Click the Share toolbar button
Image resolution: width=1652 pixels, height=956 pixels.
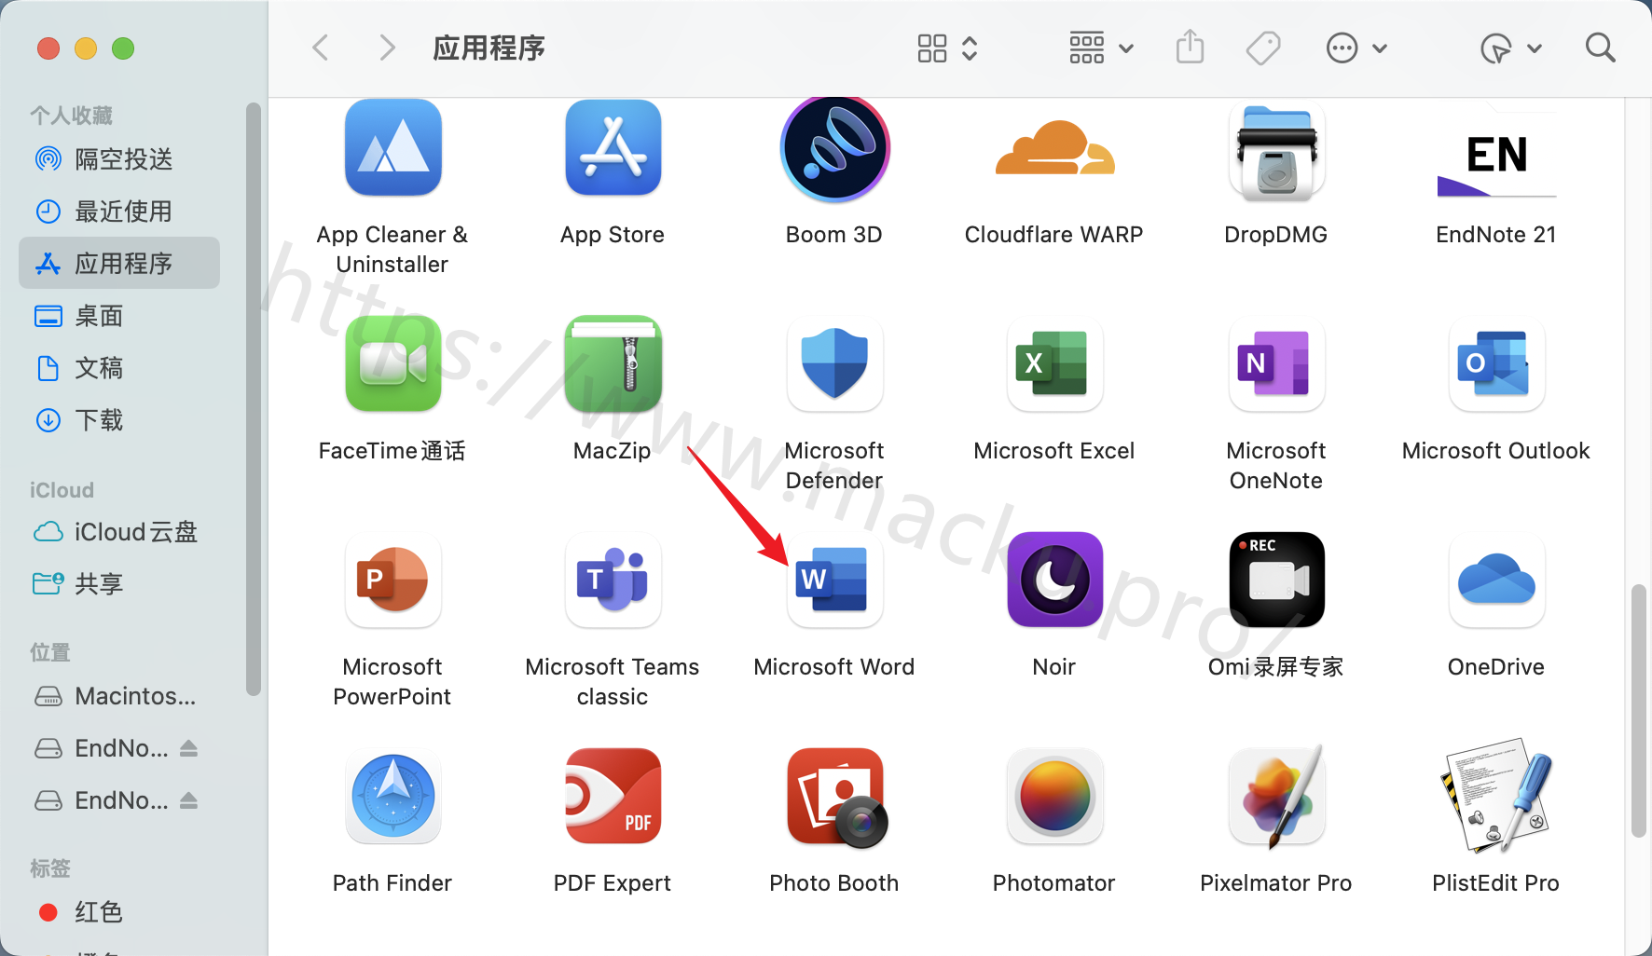point(1190,48)
